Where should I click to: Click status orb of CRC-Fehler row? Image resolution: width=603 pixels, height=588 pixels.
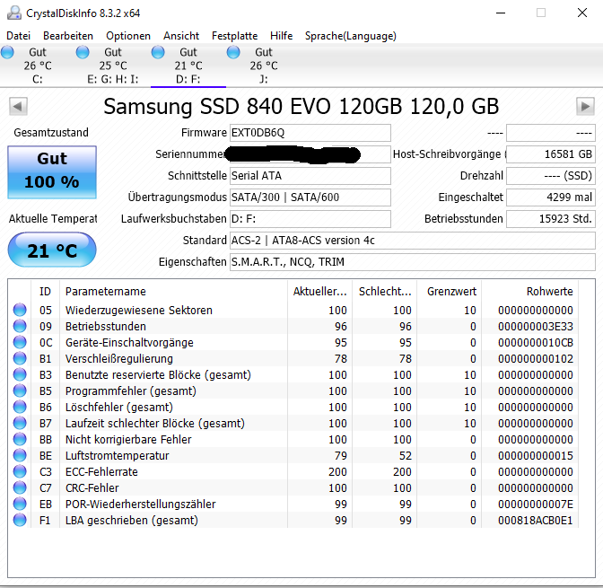click(x=20, y=487)
